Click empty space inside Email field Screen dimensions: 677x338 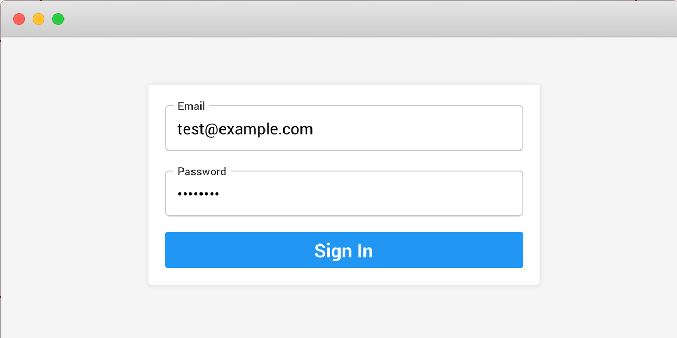418,129
